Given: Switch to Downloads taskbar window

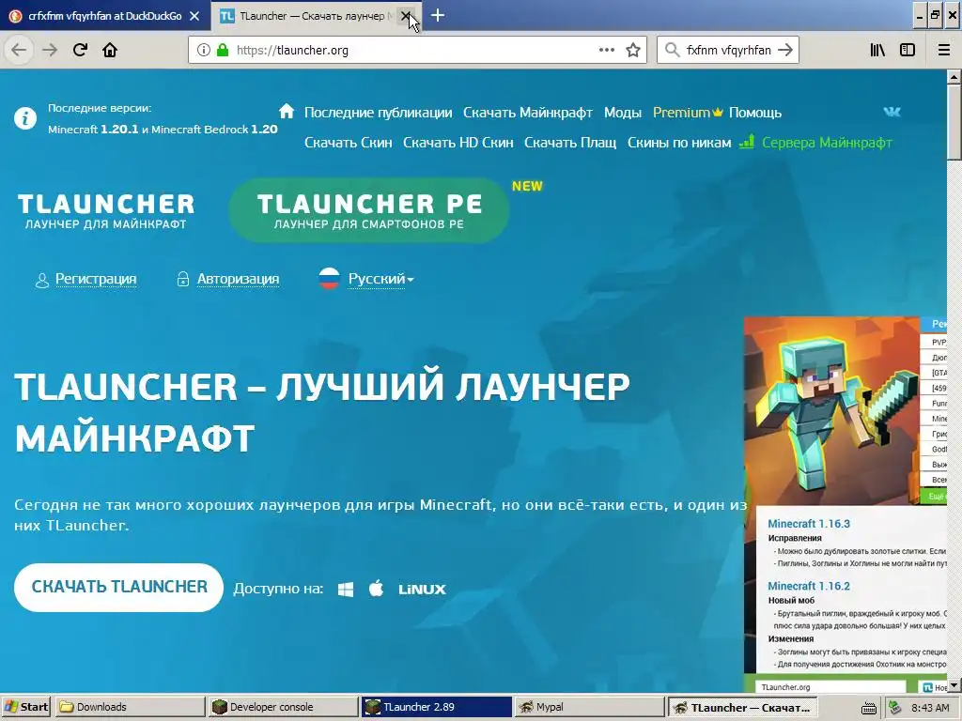Looking at the screenshot, I should click(x=130, y=707).
